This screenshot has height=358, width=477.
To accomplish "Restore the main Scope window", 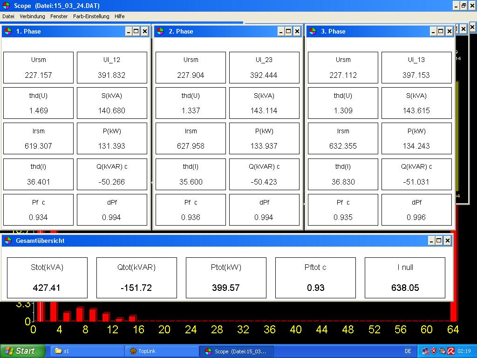I will pos(463,6).
